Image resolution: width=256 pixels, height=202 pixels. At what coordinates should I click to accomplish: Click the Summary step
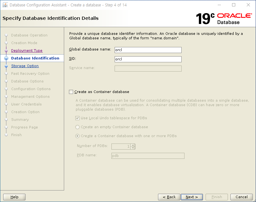point(20,120)
